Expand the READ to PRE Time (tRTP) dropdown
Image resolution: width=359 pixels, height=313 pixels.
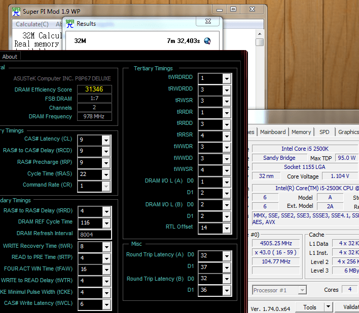pos(106,258)
